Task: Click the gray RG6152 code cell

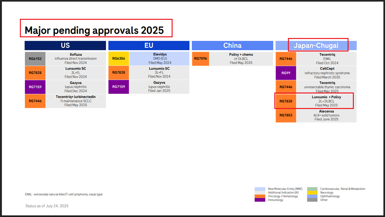Action: [35, 59]
